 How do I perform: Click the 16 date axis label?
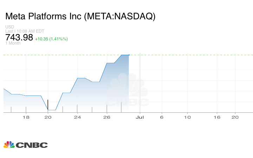217,117
